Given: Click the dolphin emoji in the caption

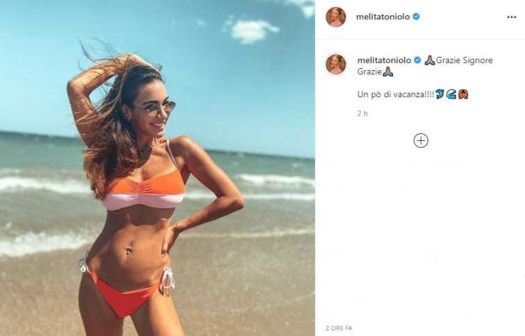Looking at the screenshot, I should click(x=440, y=94).
